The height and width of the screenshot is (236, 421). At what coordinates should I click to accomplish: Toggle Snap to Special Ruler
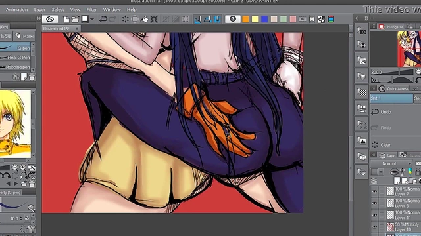[x=207, y=19]
